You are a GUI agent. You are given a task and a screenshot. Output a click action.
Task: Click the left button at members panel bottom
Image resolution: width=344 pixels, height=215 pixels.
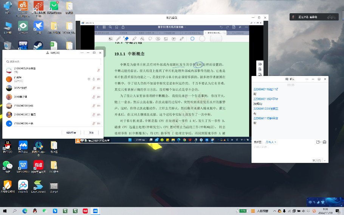pyautogui.click(x=71, y=133)
